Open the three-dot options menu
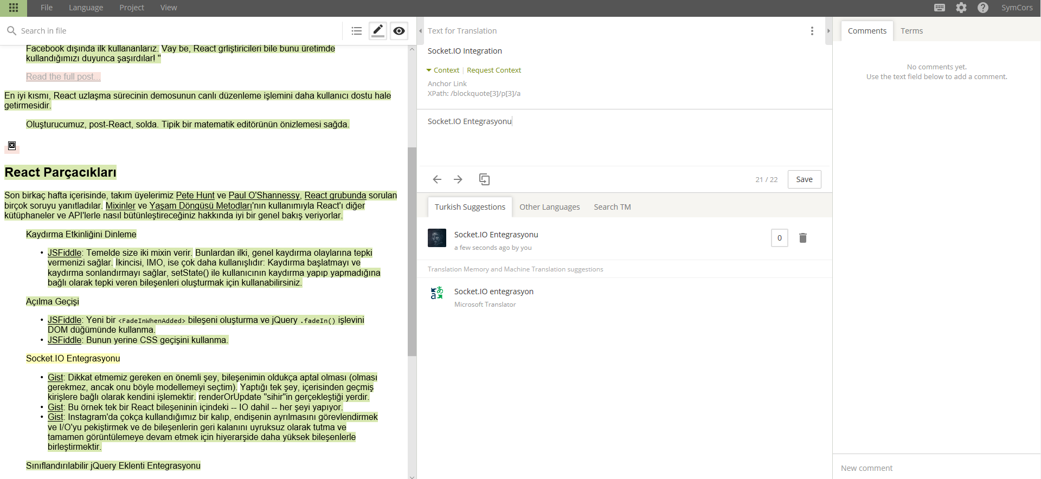The height and width of the screenshot is (479, 1041). [x=812, y=31]
